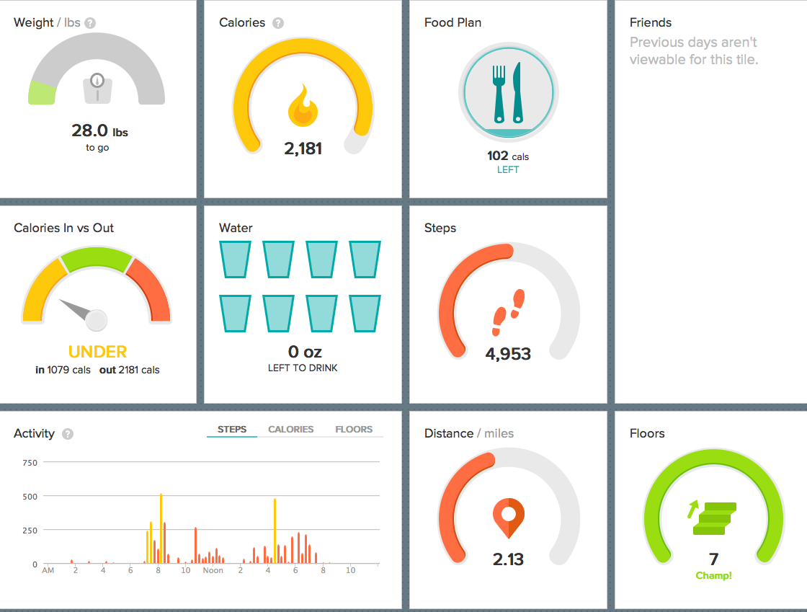Open the fork and knife Food Plan icon
807x612 pixels.
coord(509,93)
